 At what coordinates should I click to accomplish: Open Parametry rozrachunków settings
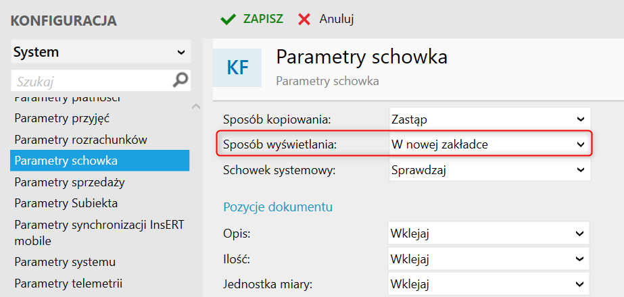click(x=80, y=140)
